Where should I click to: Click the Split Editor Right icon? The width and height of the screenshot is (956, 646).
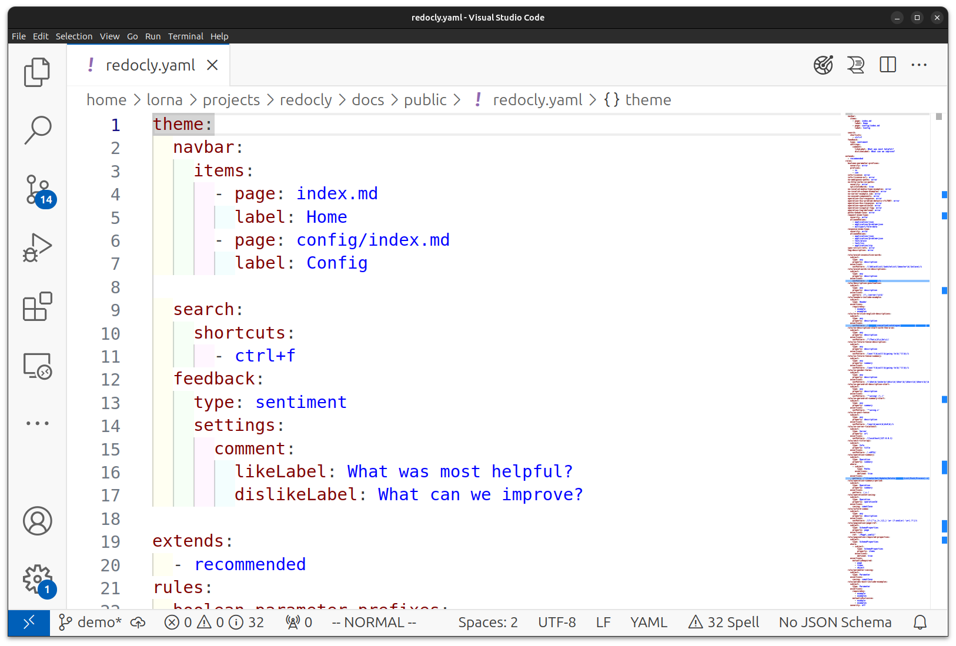point(887,65)
